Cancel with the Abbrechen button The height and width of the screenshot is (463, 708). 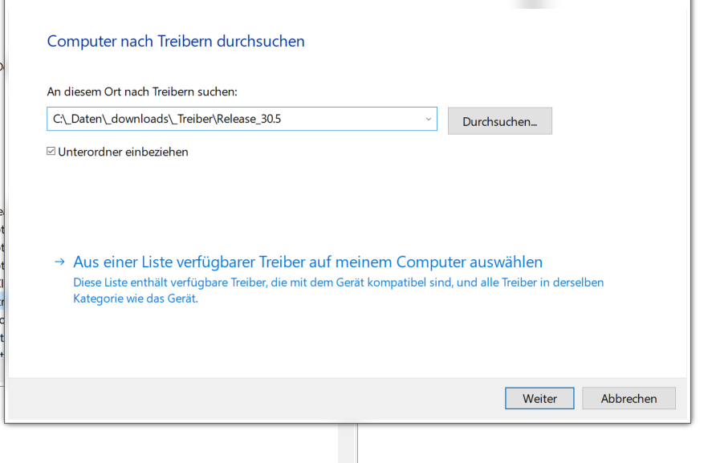tap(629, 399)
